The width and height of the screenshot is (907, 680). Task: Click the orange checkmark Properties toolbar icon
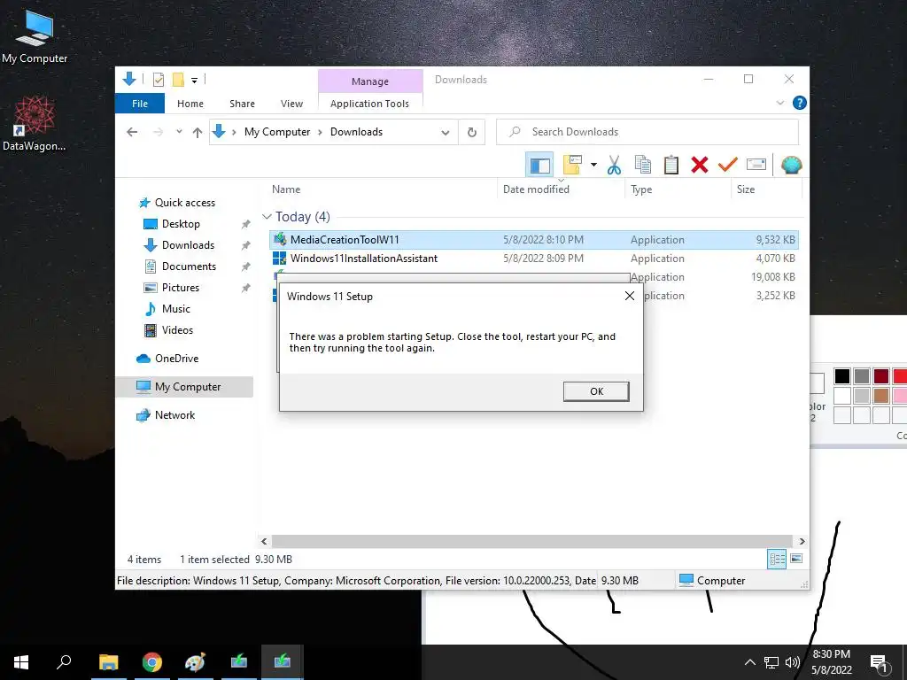[727, 166]
